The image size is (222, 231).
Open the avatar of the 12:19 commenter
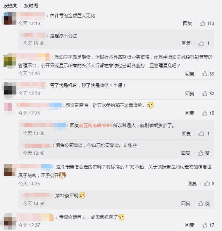(x=10, y=18)
